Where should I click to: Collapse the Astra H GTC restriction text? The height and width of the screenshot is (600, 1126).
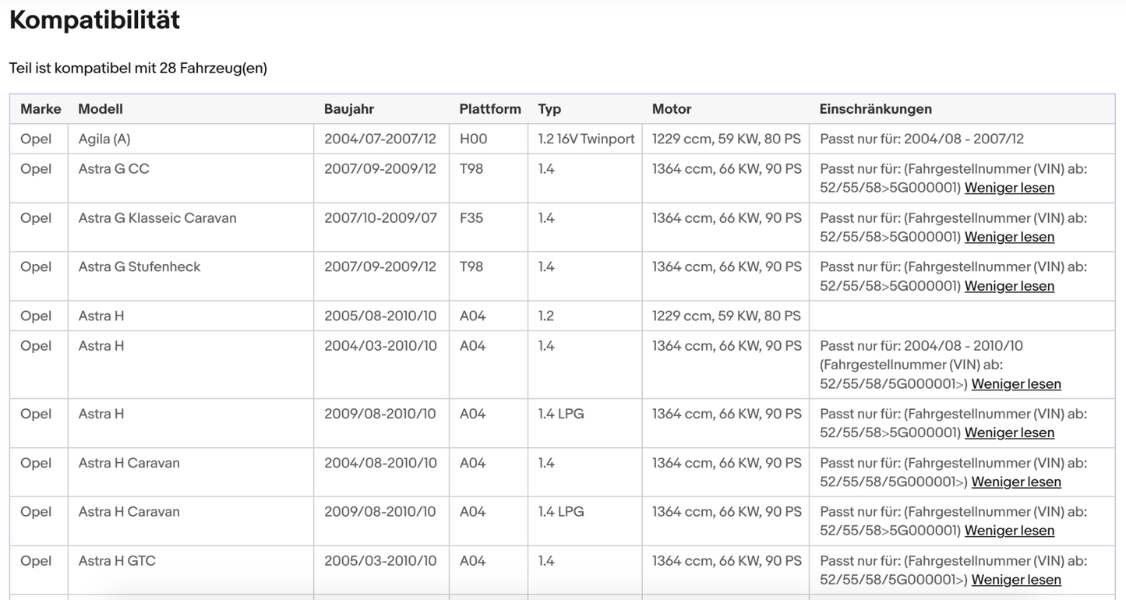[1016, 580]
